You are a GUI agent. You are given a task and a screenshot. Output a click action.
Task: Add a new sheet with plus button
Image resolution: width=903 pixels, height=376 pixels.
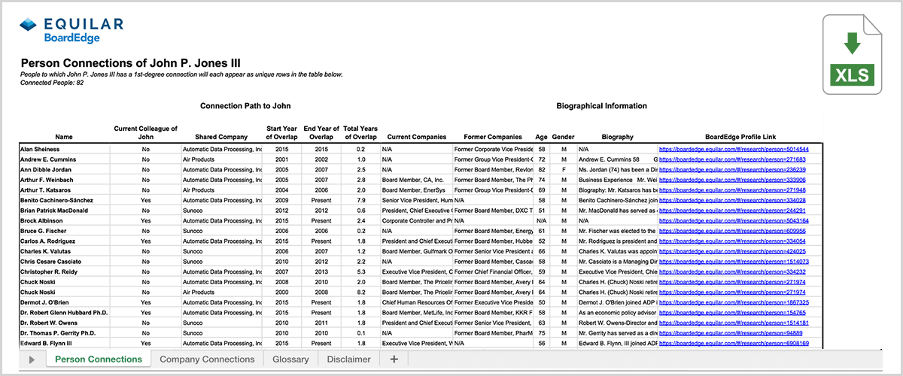coord(394,359)
